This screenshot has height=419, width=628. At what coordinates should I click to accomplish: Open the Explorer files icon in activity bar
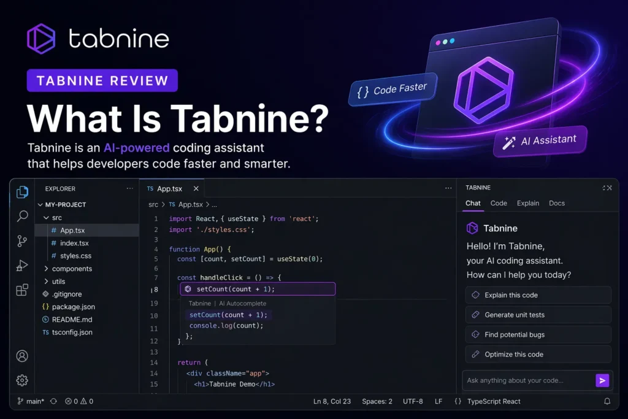click(x=23, y=192)
